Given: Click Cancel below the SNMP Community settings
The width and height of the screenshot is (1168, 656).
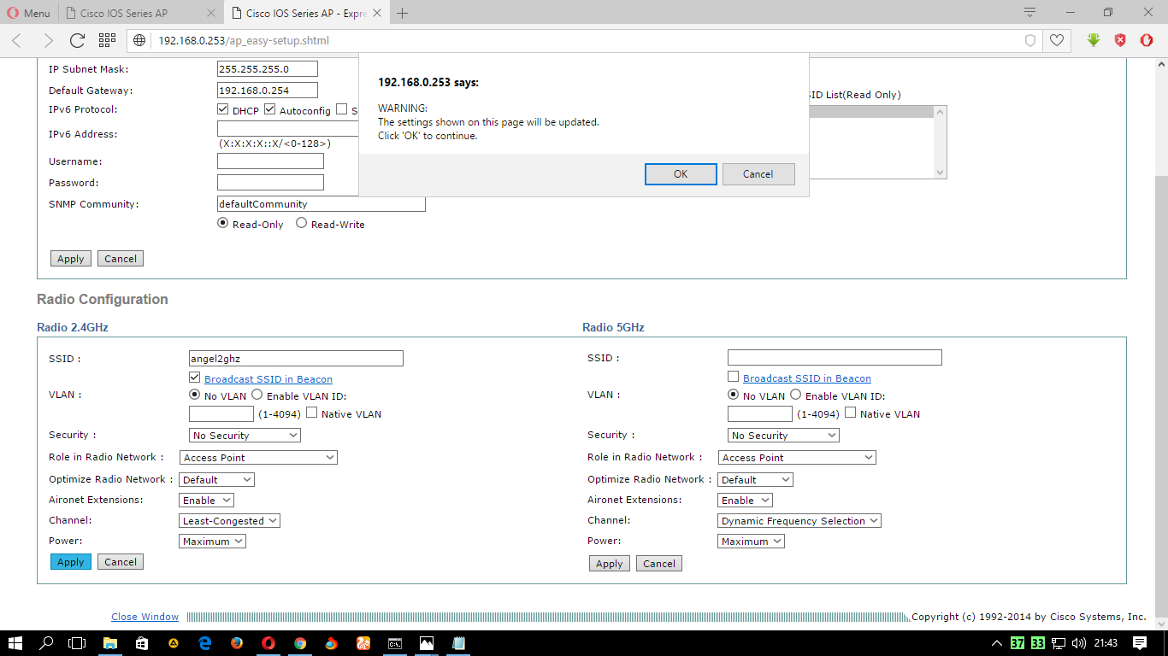Looking at the screenshot, I should [121, 259].
